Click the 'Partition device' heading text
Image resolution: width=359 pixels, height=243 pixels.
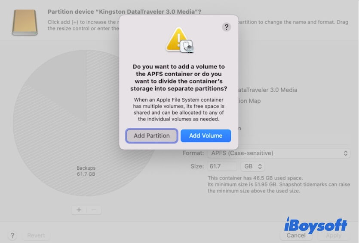tap(125, 12)
